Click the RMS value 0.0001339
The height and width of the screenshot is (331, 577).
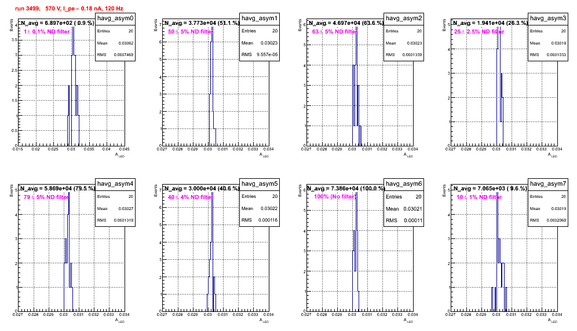[412, 55]
